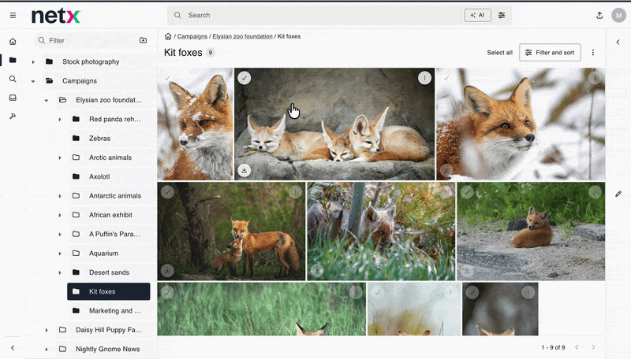
Task: Create new folder via add-folder icon
Action: pos(144,40)
